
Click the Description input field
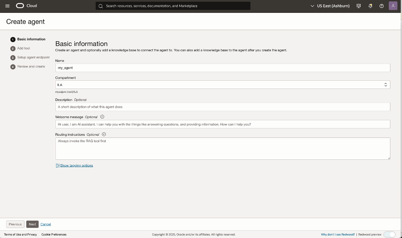point(222,107)
